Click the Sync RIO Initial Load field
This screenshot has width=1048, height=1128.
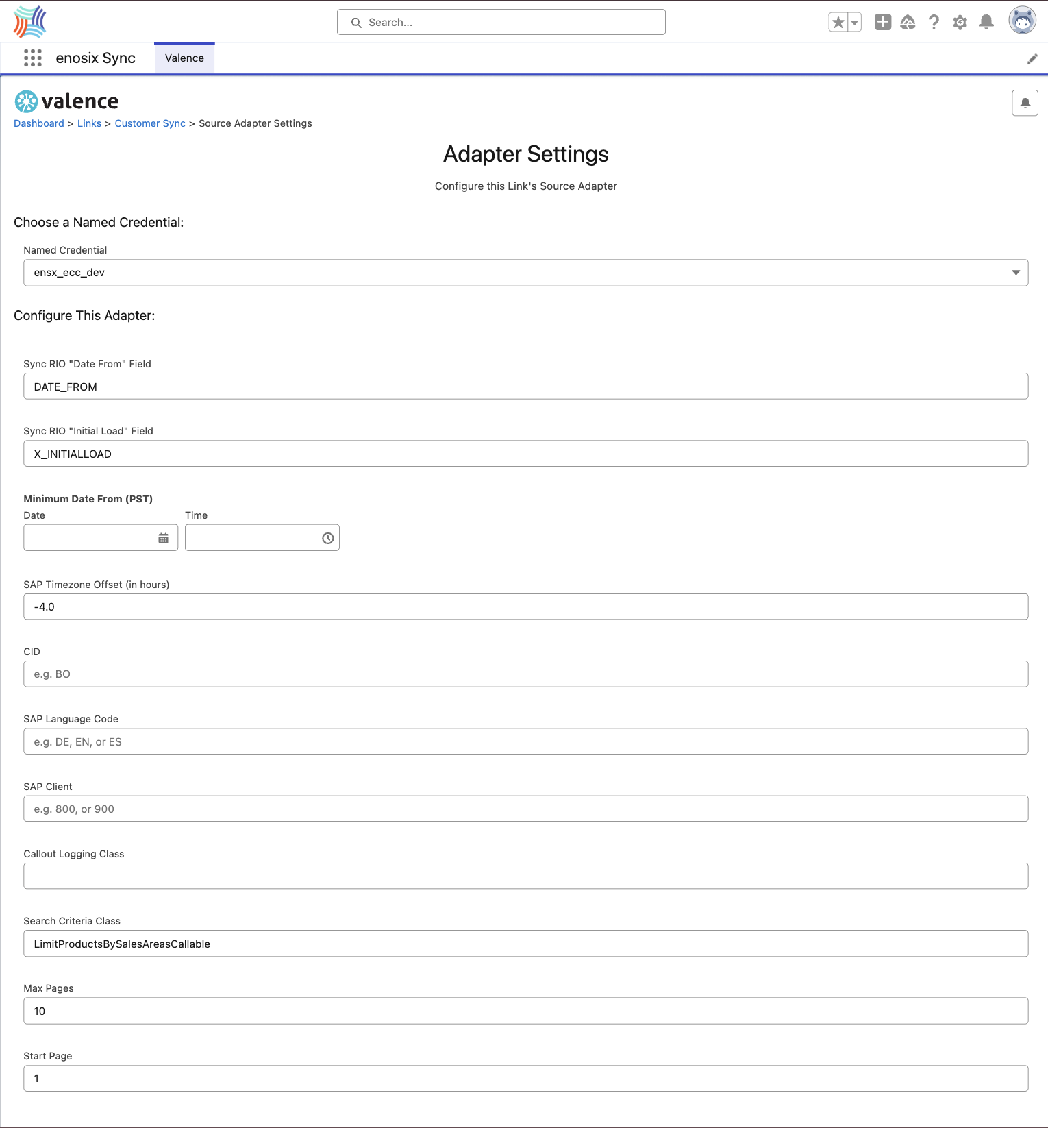[x=526, y=454]
